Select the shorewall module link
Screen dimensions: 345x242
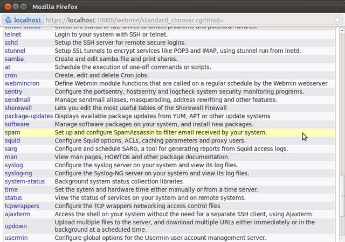18,108
